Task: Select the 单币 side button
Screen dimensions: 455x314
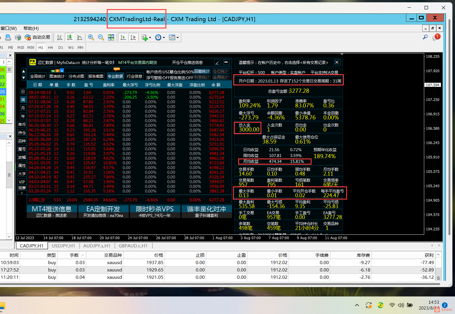Action: (x=22, y=124)
